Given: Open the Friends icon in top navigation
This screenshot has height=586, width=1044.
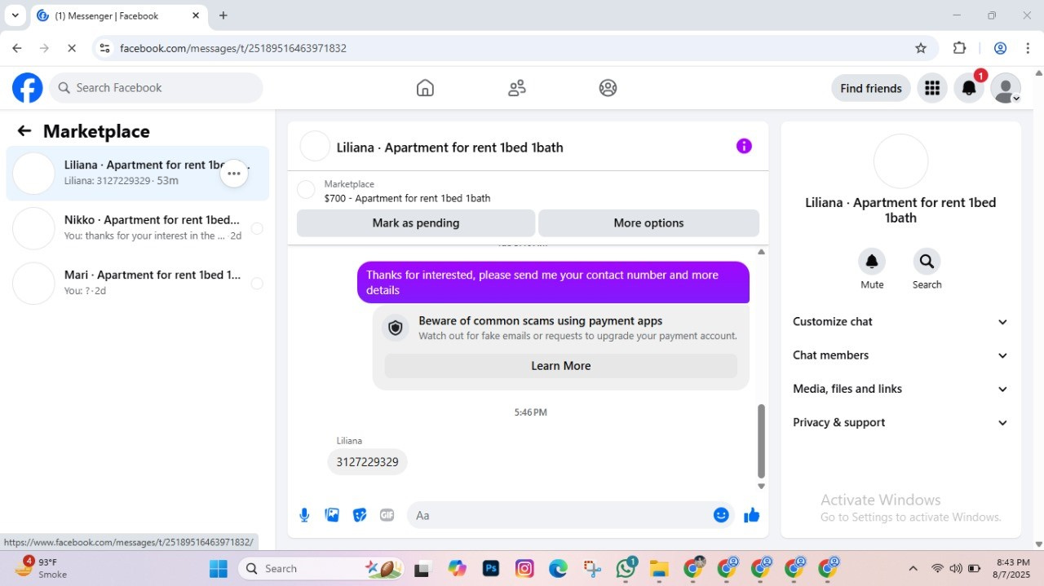Looking at the screenshot, I should pos(516,88).
